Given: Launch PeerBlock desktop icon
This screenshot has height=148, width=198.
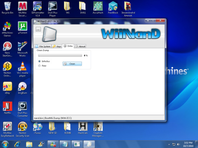Looking at the screenshot, I should coord(113,8).
